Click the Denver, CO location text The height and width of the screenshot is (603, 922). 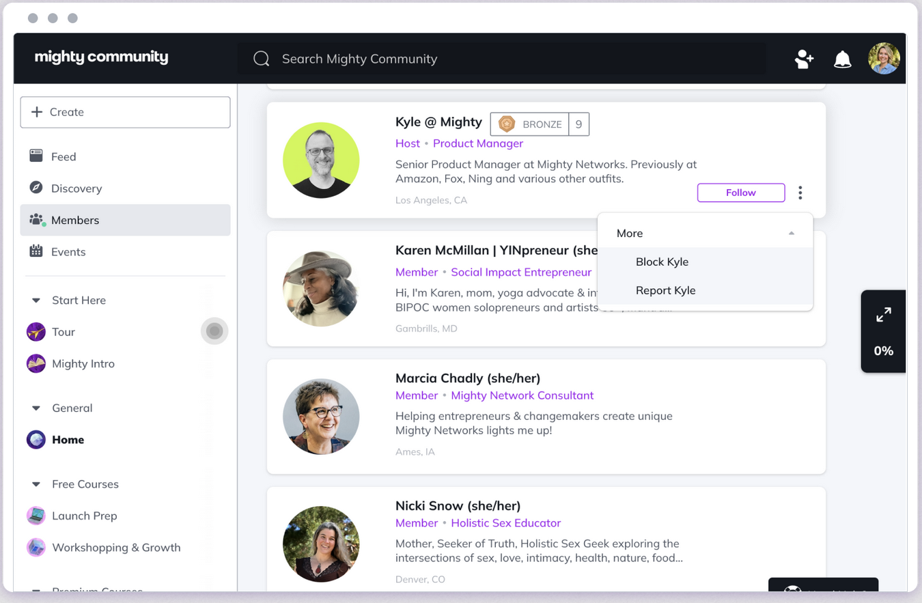(x=420, y=579)
